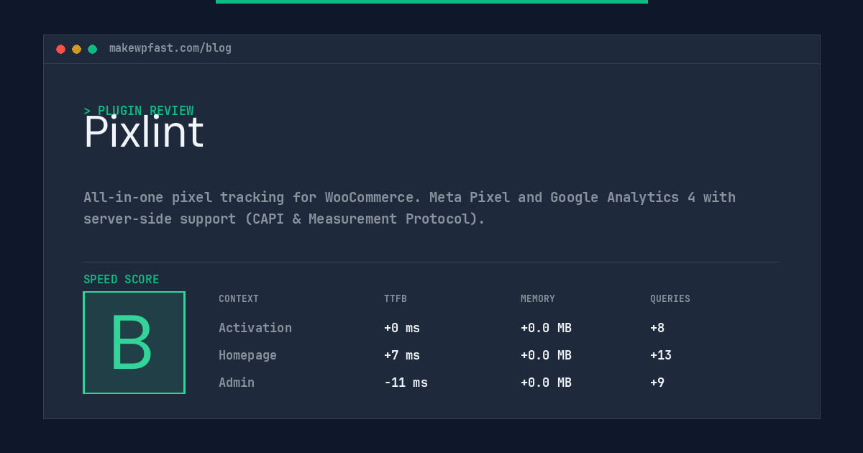
Task: Click the red window dot
Action: tap(60, 49)
